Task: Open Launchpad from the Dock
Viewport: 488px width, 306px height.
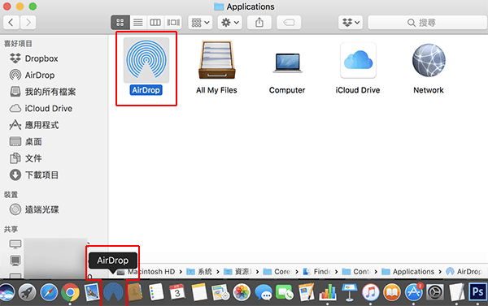Action: pyautogui.click(x=28, y=292)
